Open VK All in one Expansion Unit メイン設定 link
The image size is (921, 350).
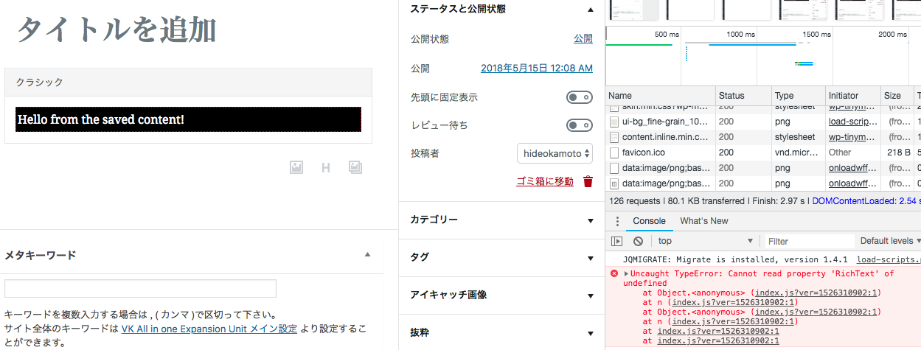209,329
